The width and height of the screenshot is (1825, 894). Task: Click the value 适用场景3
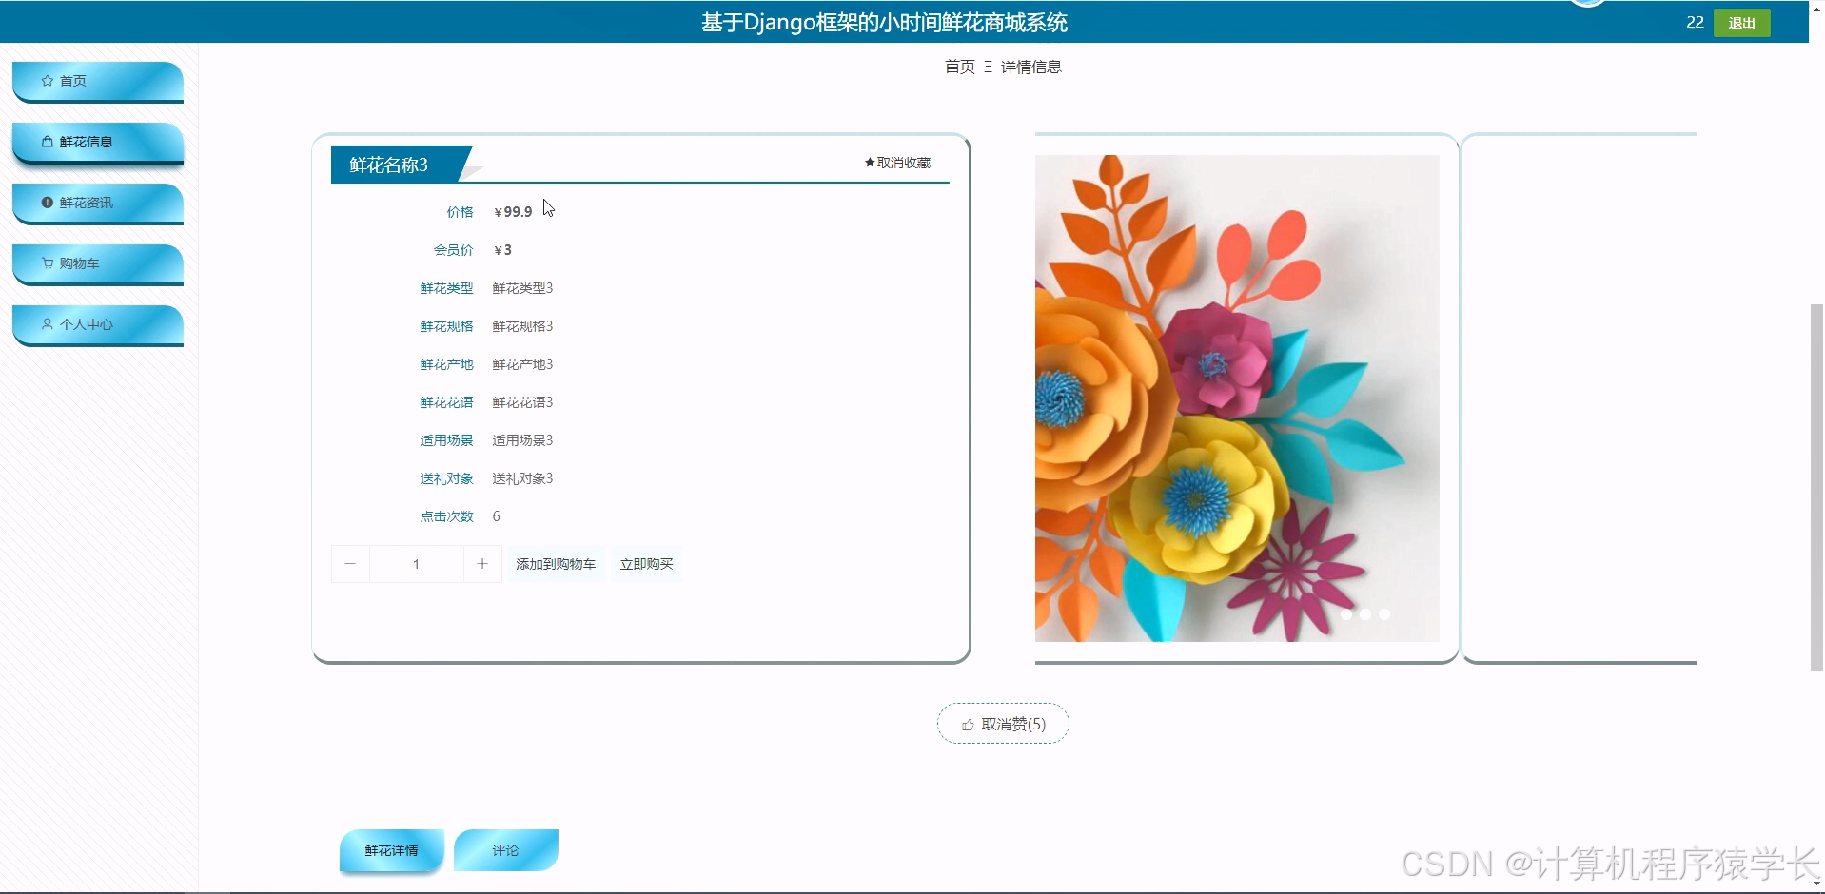click(522, 440)
